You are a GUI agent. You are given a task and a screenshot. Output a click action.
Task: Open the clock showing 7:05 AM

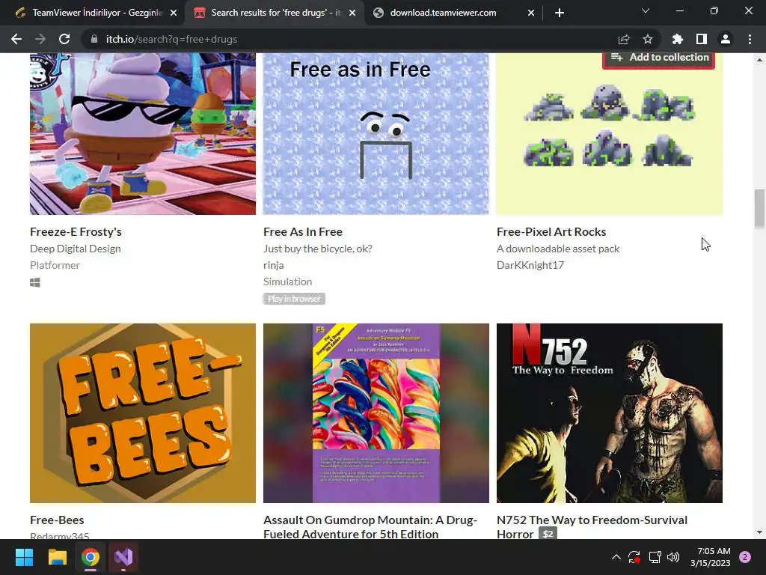pyautogui.click(x=711, y=557)
